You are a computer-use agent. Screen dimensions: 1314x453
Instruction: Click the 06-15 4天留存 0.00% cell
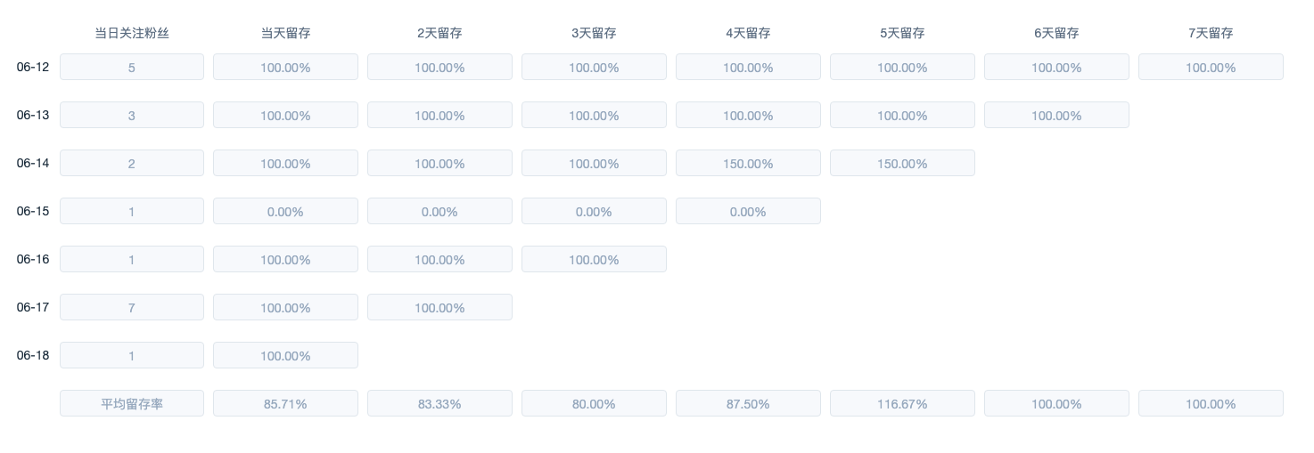tap(748, 212)
